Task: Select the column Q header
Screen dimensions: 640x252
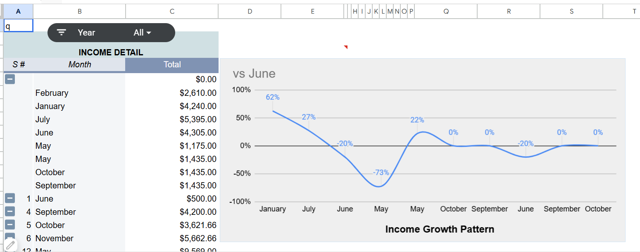Action: point(446,12)
